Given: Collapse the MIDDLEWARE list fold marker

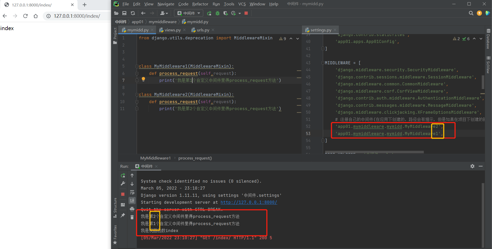Looking at the screenshot, I should coord(323,63).
